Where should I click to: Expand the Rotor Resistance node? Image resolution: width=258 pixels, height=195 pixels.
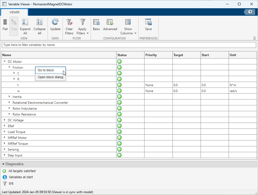[9, 114]
